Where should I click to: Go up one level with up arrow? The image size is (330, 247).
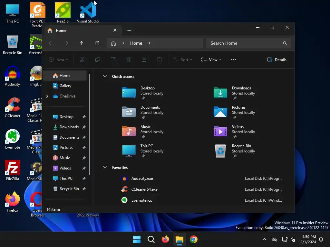click(x=82, y=43)
